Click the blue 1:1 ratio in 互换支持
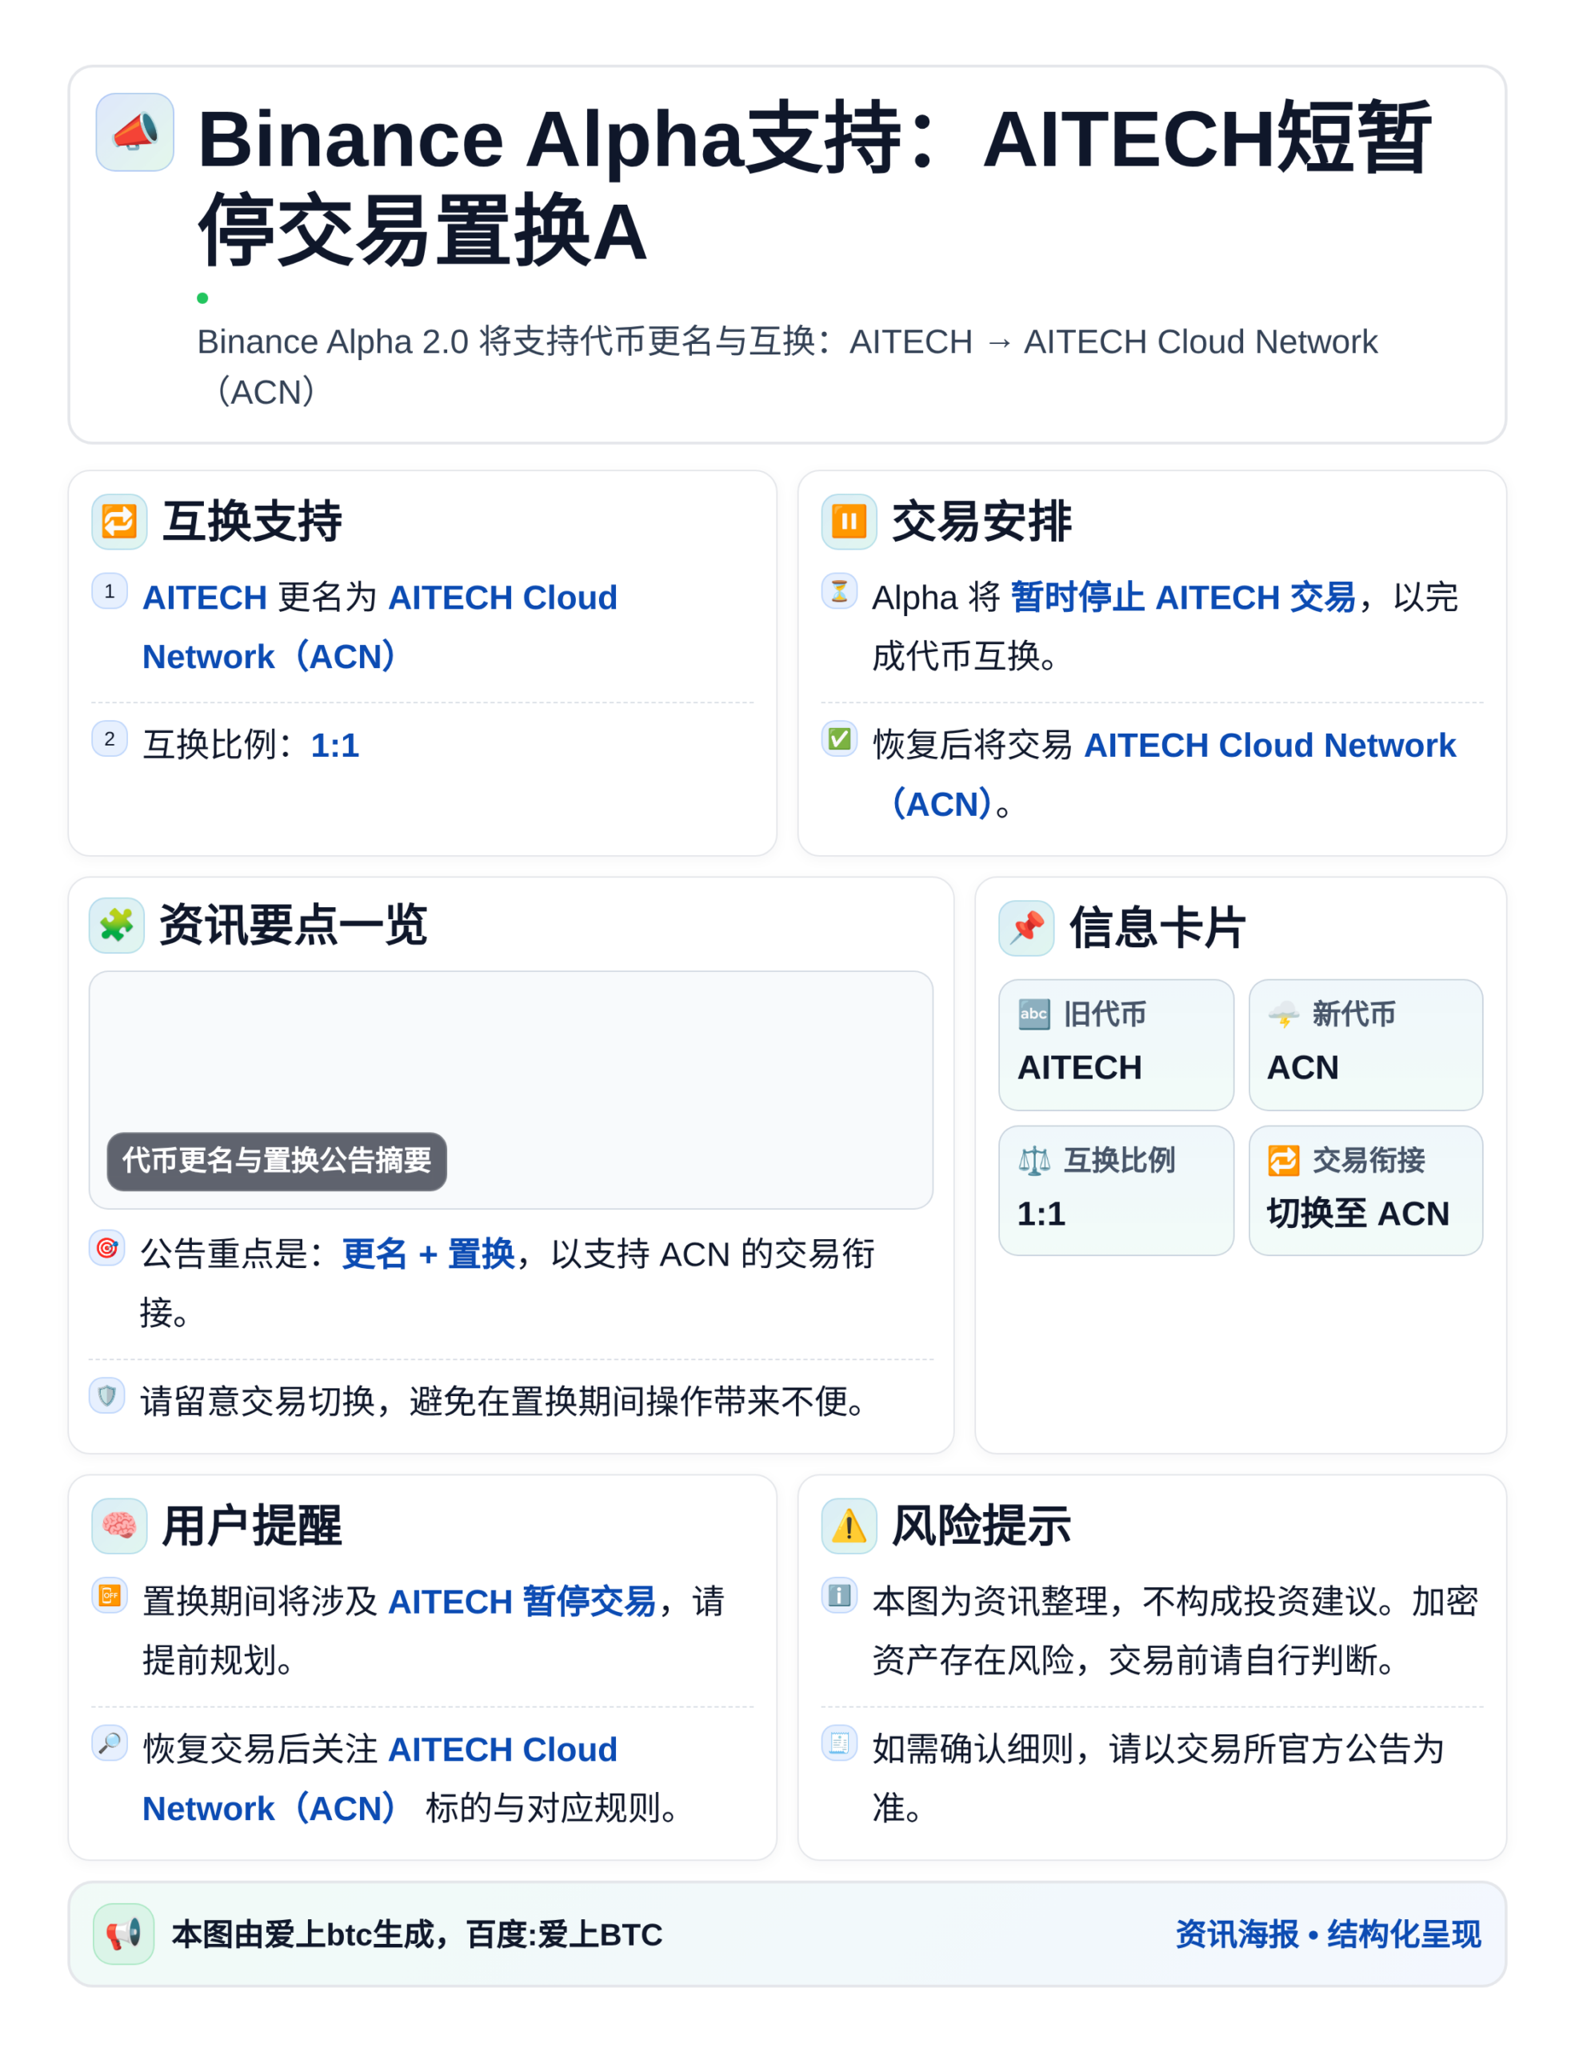1575x2048 pixels. pos(334,746)
